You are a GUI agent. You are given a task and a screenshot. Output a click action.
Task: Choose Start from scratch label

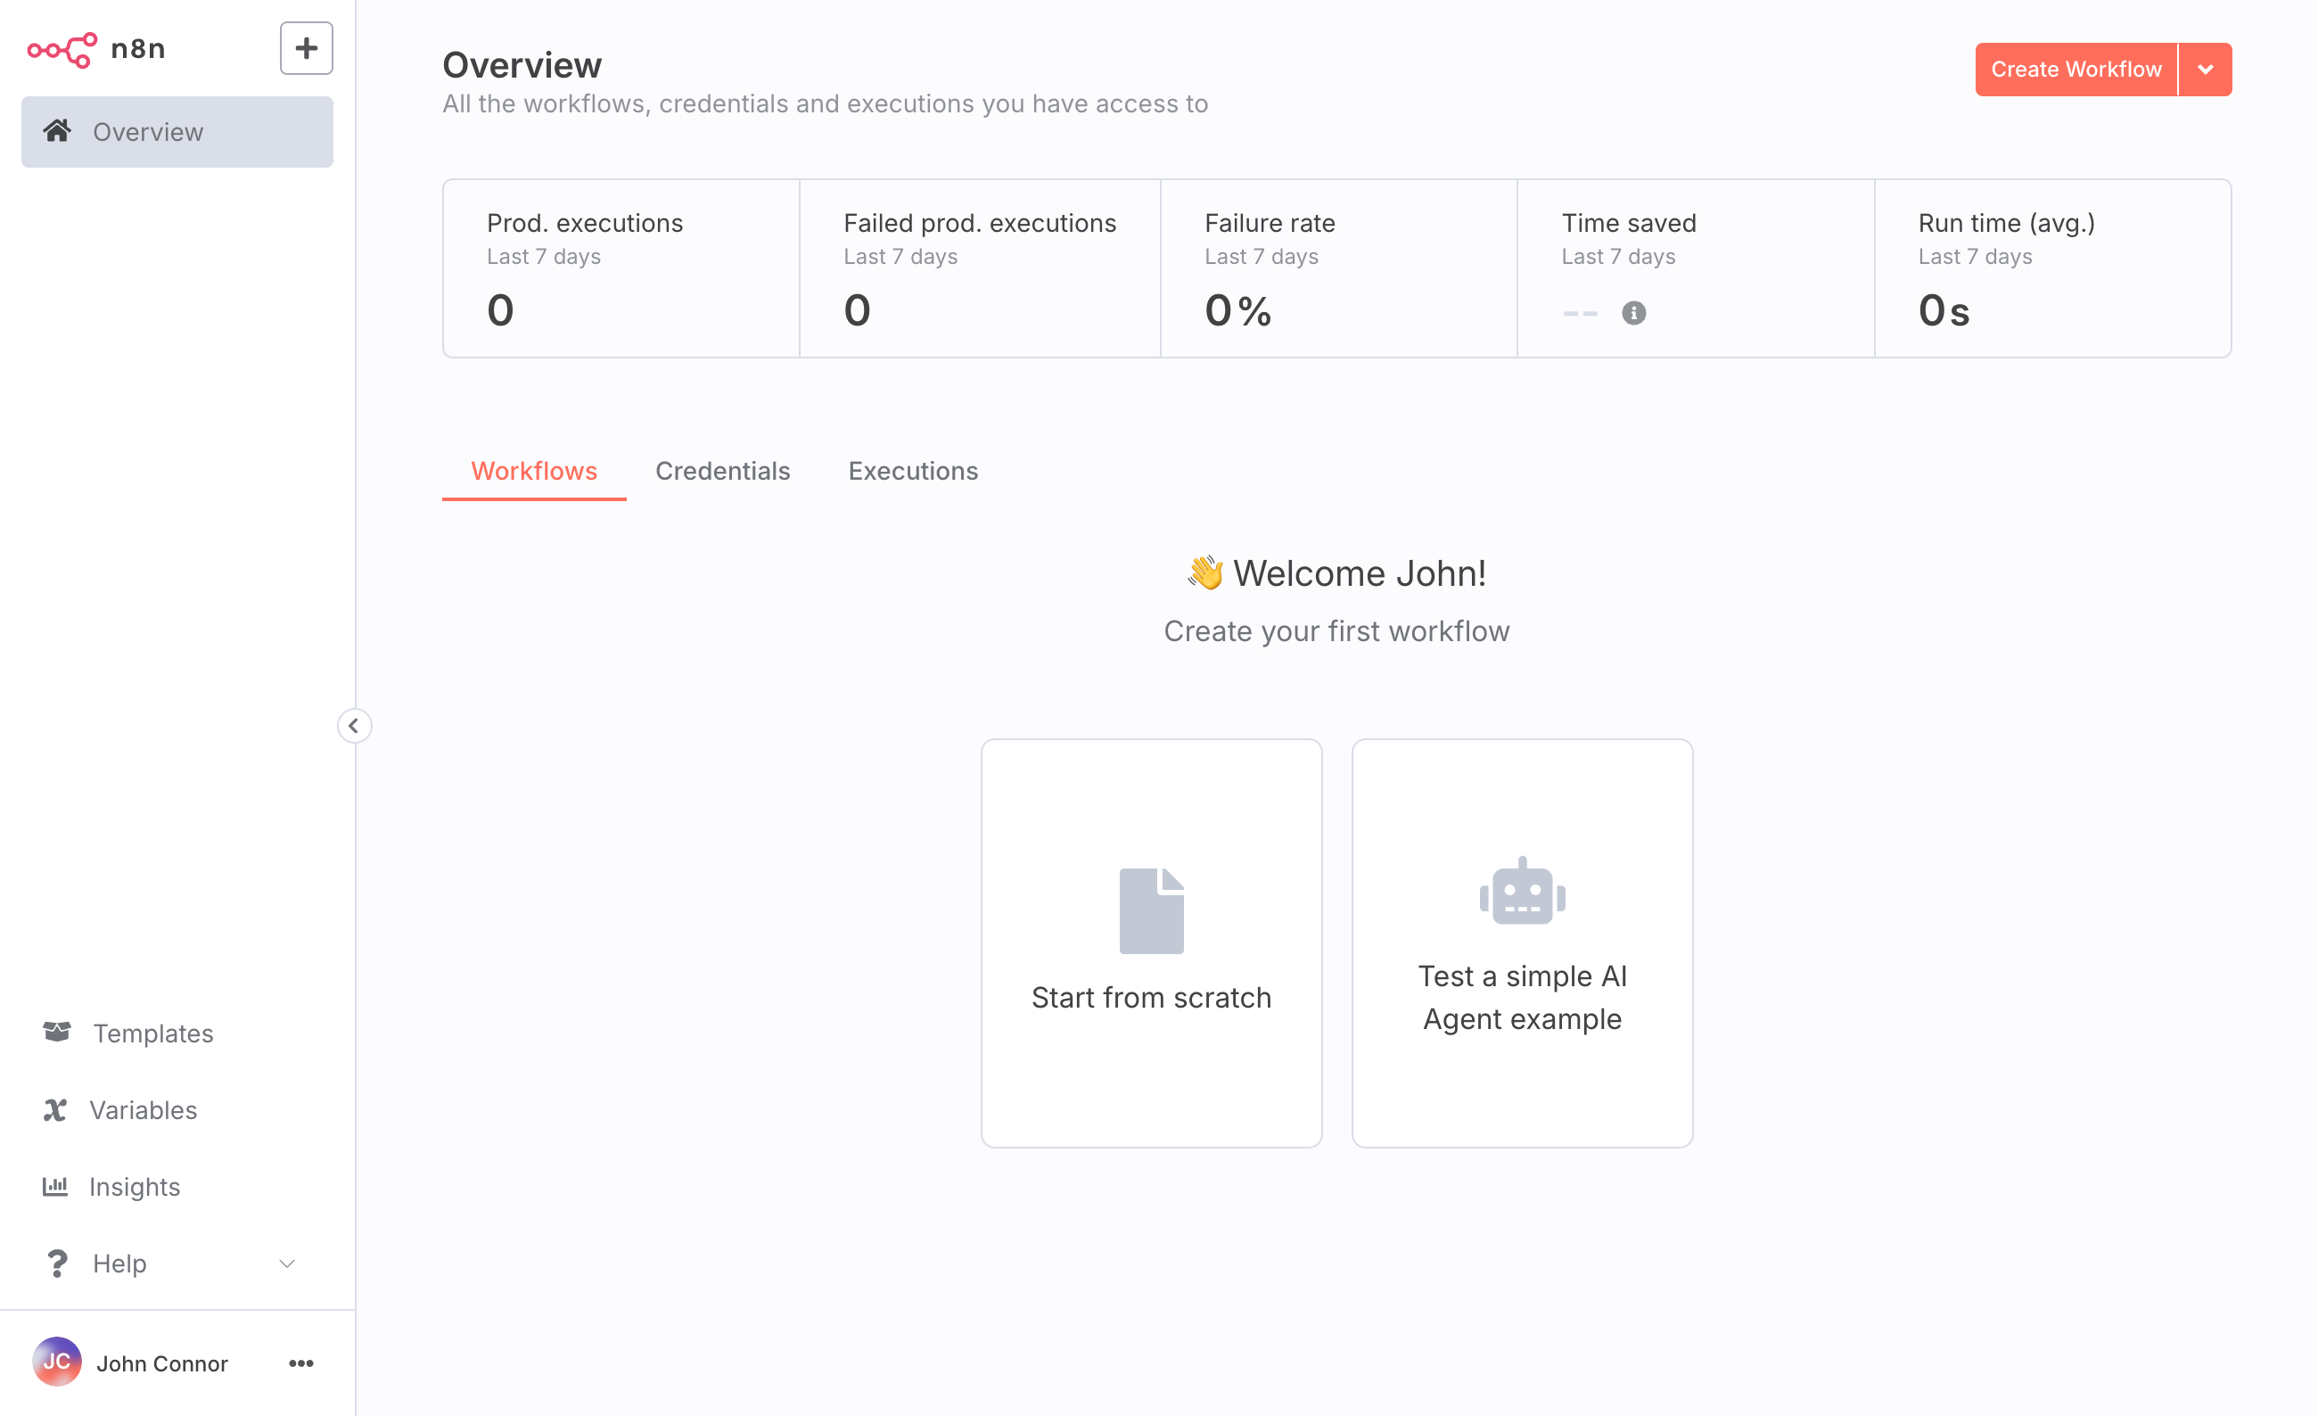[1152, 997]
